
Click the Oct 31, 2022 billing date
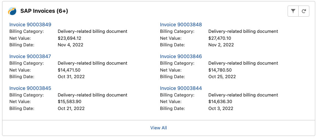(x=71, y=77)
